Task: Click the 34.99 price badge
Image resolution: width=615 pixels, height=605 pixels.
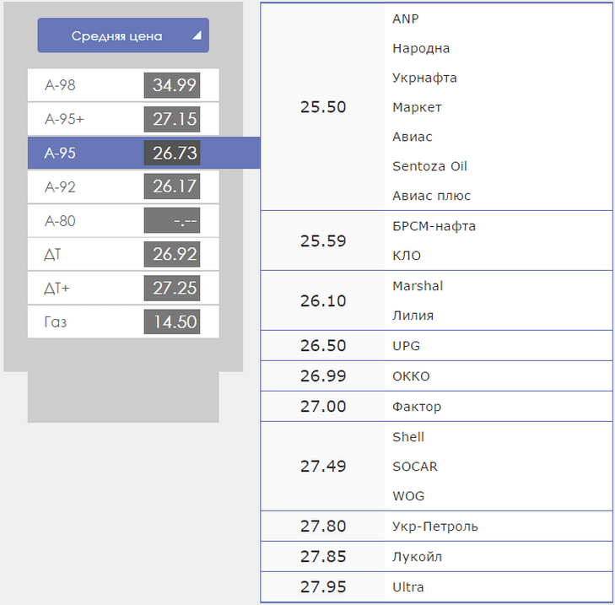Action: pos(172,85)
